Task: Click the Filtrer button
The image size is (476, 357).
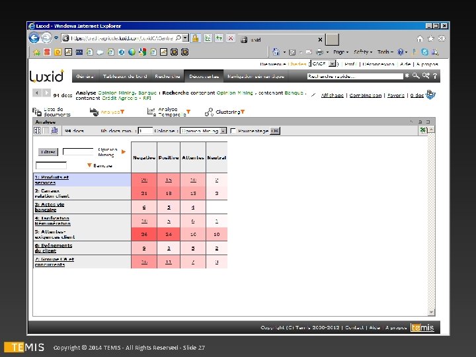Action: [x=48, y=152]
